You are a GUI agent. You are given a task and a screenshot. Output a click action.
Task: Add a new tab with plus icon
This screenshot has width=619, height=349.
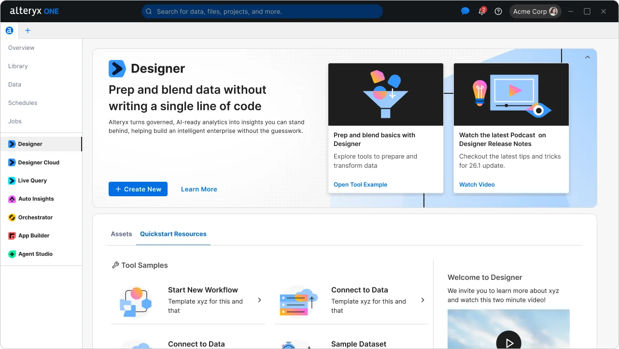click(28, 30)
